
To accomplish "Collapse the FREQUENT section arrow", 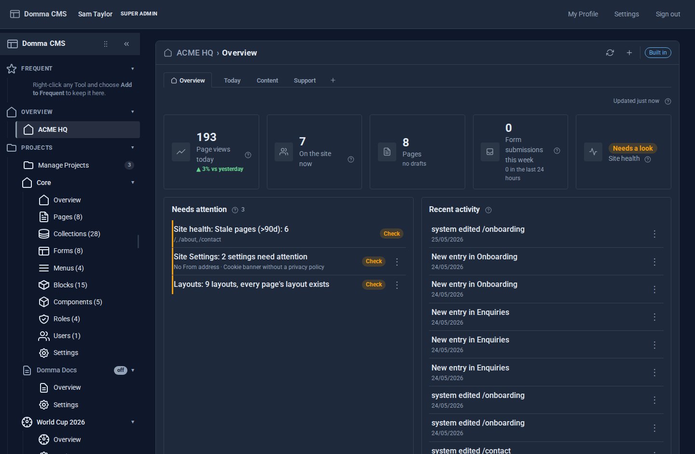I will point(133,69).
